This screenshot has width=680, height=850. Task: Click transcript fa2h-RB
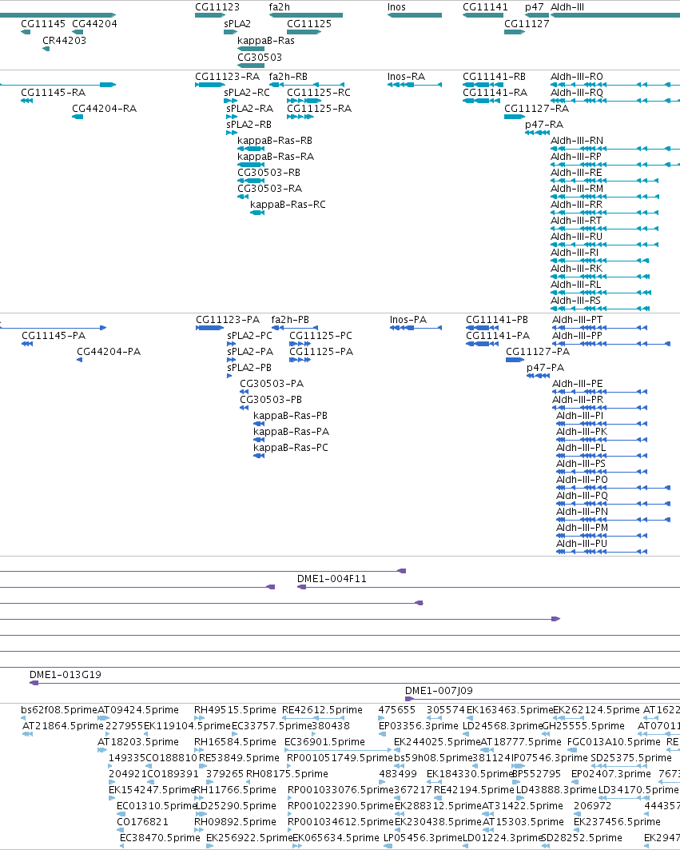tap(288, 77)
